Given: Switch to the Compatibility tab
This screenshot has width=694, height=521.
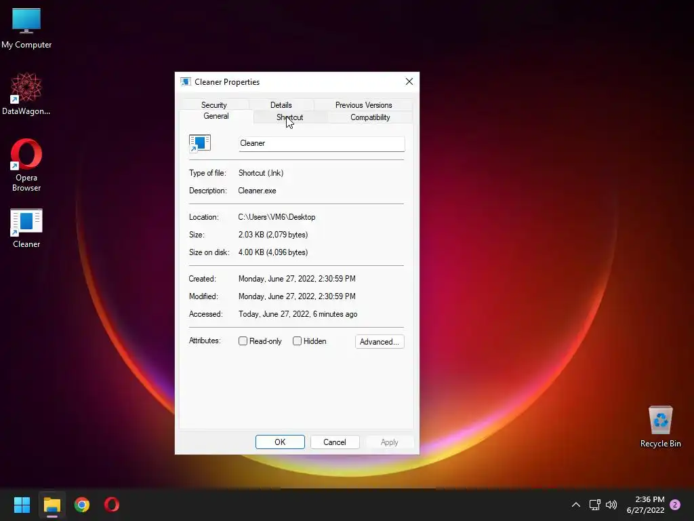Looking at the screenshot, I should [x=370, y=117].
